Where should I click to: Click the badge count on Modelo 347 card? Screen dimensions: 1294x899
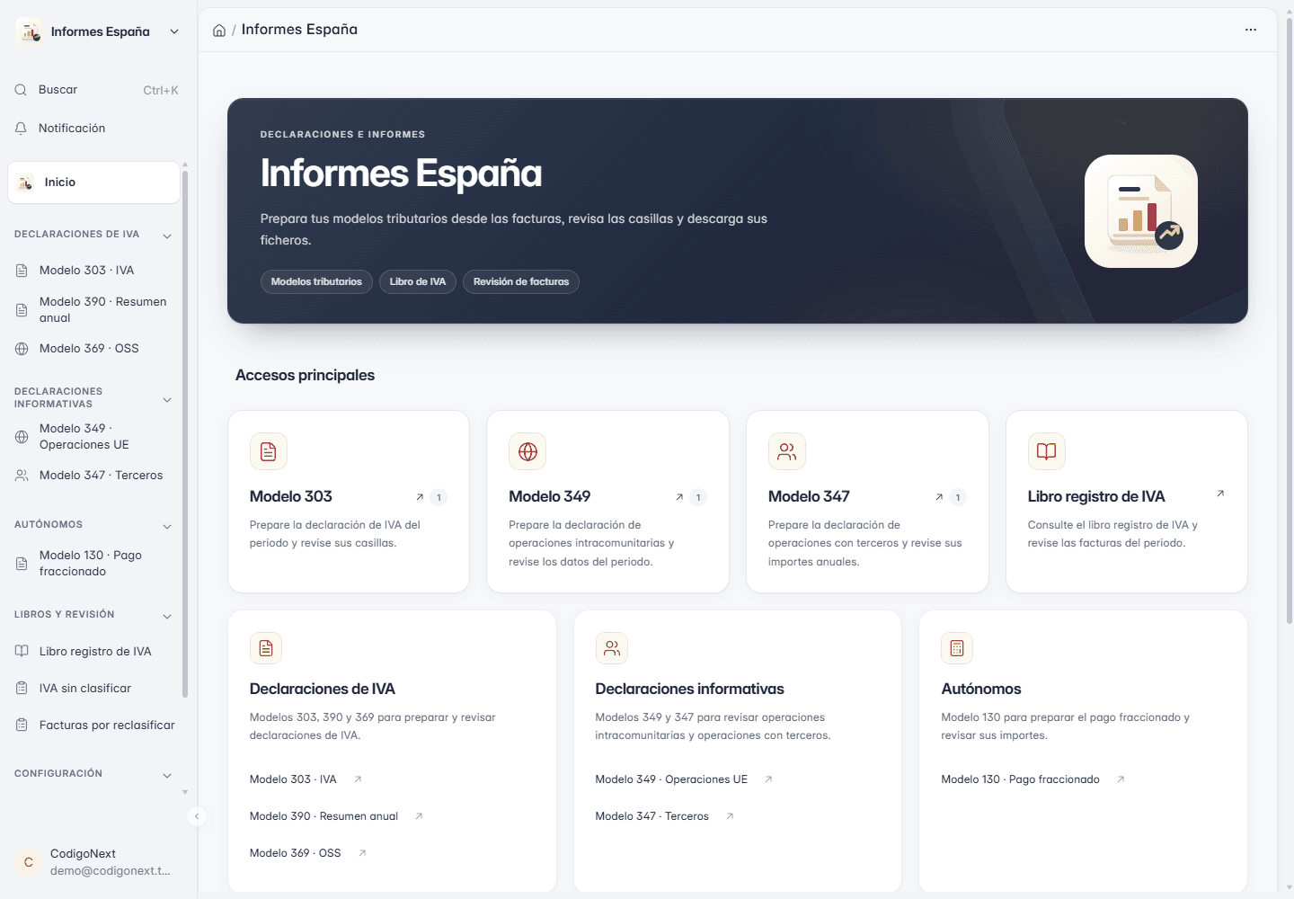point(958,497)
